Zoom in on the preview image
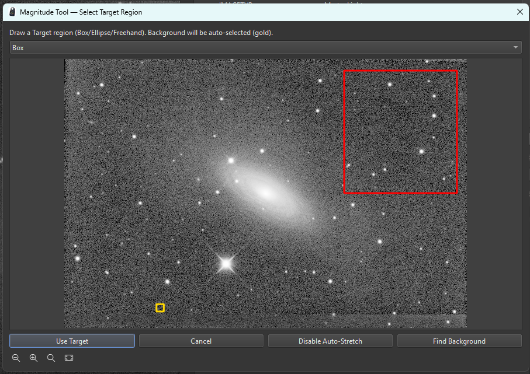The width and height of the screenshot is (530, 374). coord(33,358)
